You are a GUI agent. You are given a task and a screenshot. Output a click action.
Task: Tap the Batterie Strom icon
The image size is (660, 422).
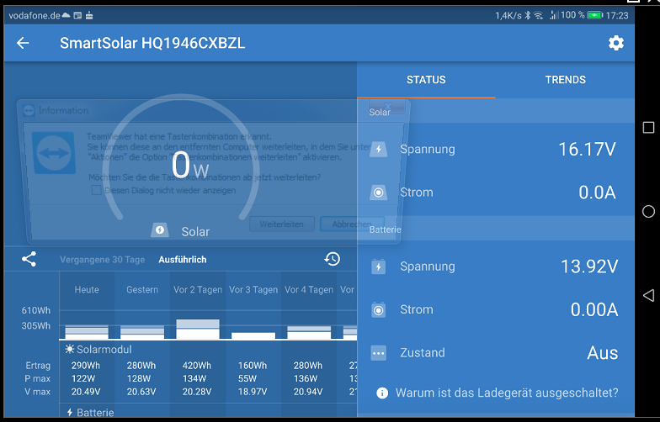pos(379,309)
